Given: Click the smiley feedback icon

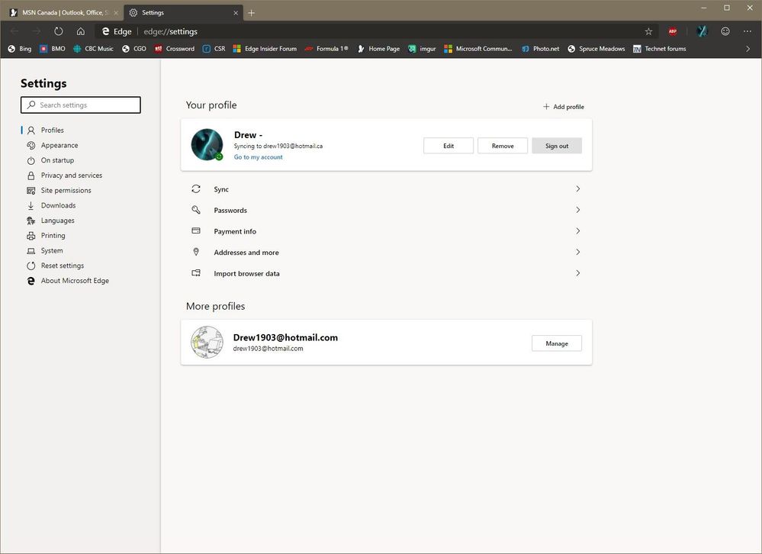Looking at the screenshot, I should [725, 31].
